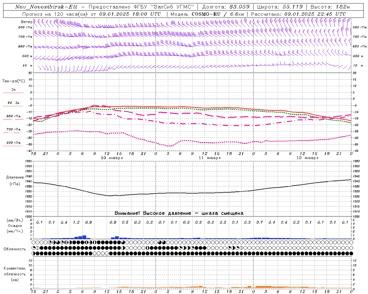
Task: Click the Ветер panel label
Action: coord(27,22)
